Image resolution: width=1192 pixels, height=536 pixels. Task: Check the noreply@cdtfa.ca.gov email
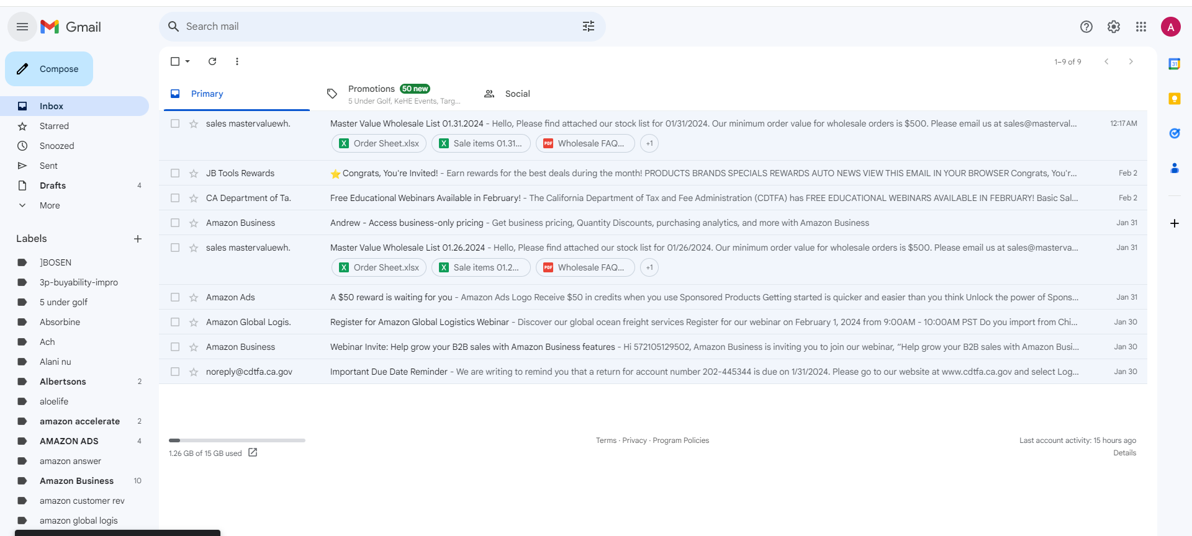(x=175, y=372)
